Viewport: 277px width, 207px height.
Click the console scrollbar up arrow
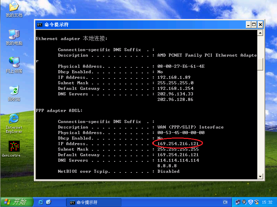[260, 33]
